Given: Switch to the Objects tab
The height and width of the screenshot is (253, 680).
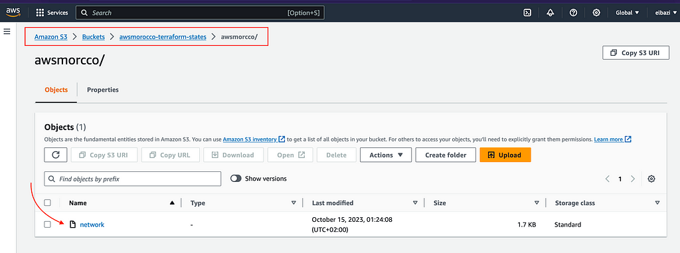Looking at the screenshot, I should click(x=56, y=90).
